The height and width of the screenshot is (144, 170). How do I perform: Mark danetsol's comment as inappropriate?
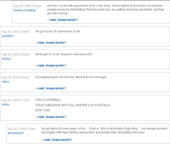tap(56, 42)
